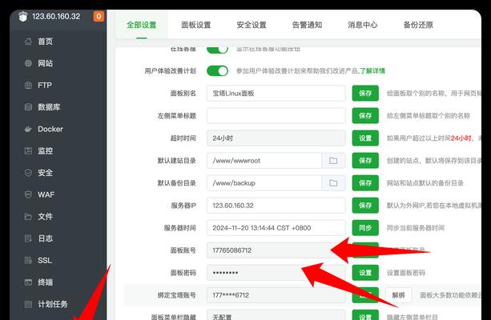
Task: Click the 超时时间 field showing 24小时
Action: [276, 138]
